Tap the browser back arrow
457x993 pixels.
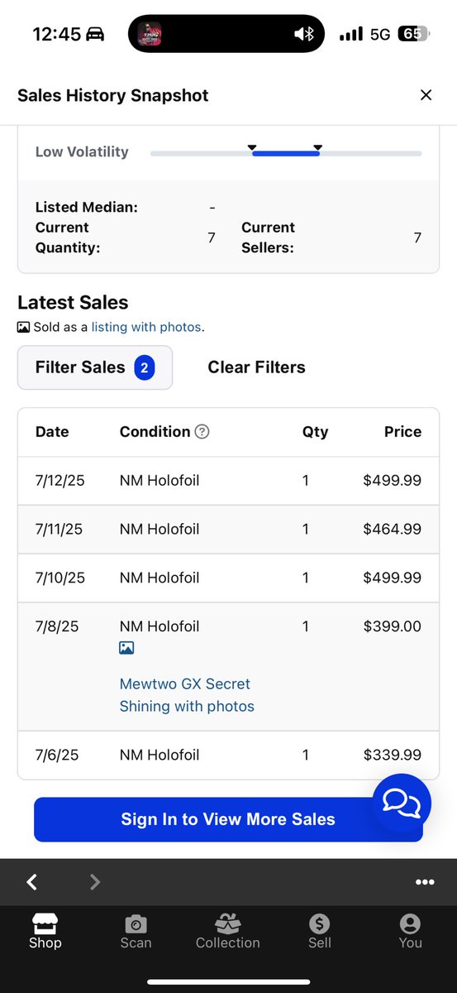(32, 882)
